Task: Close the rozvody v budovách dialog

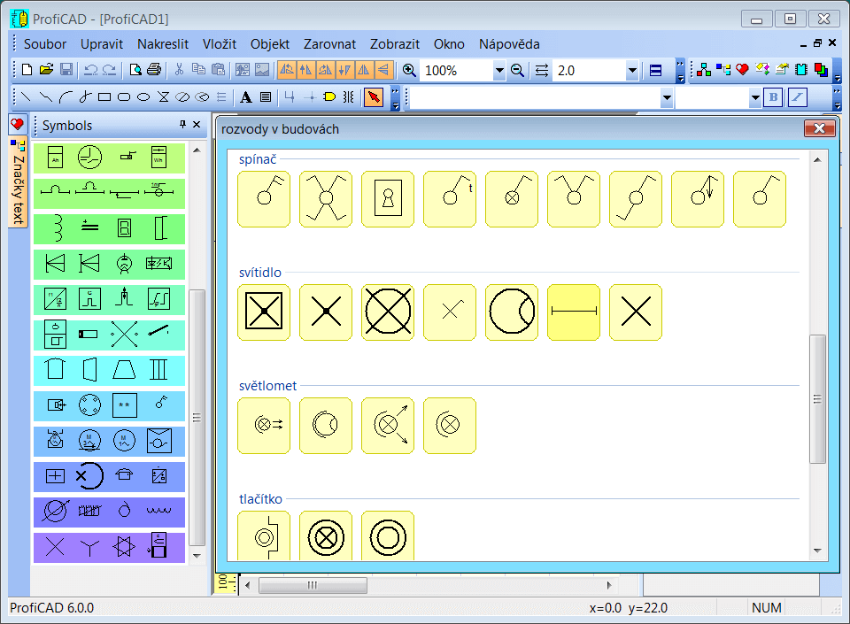Action: 819,128
